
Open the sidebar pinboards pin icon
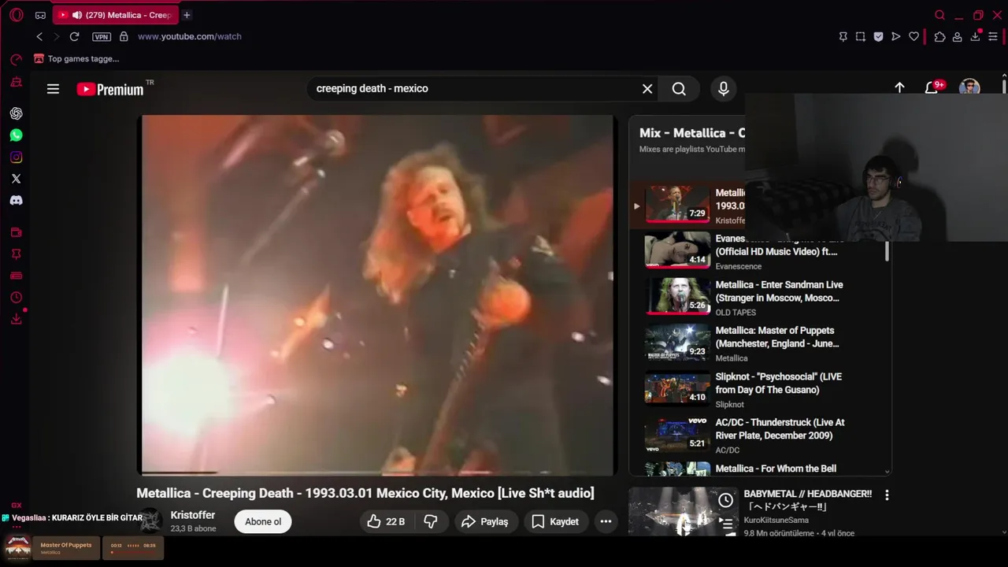pyautogui.click(x=16, y=254)
